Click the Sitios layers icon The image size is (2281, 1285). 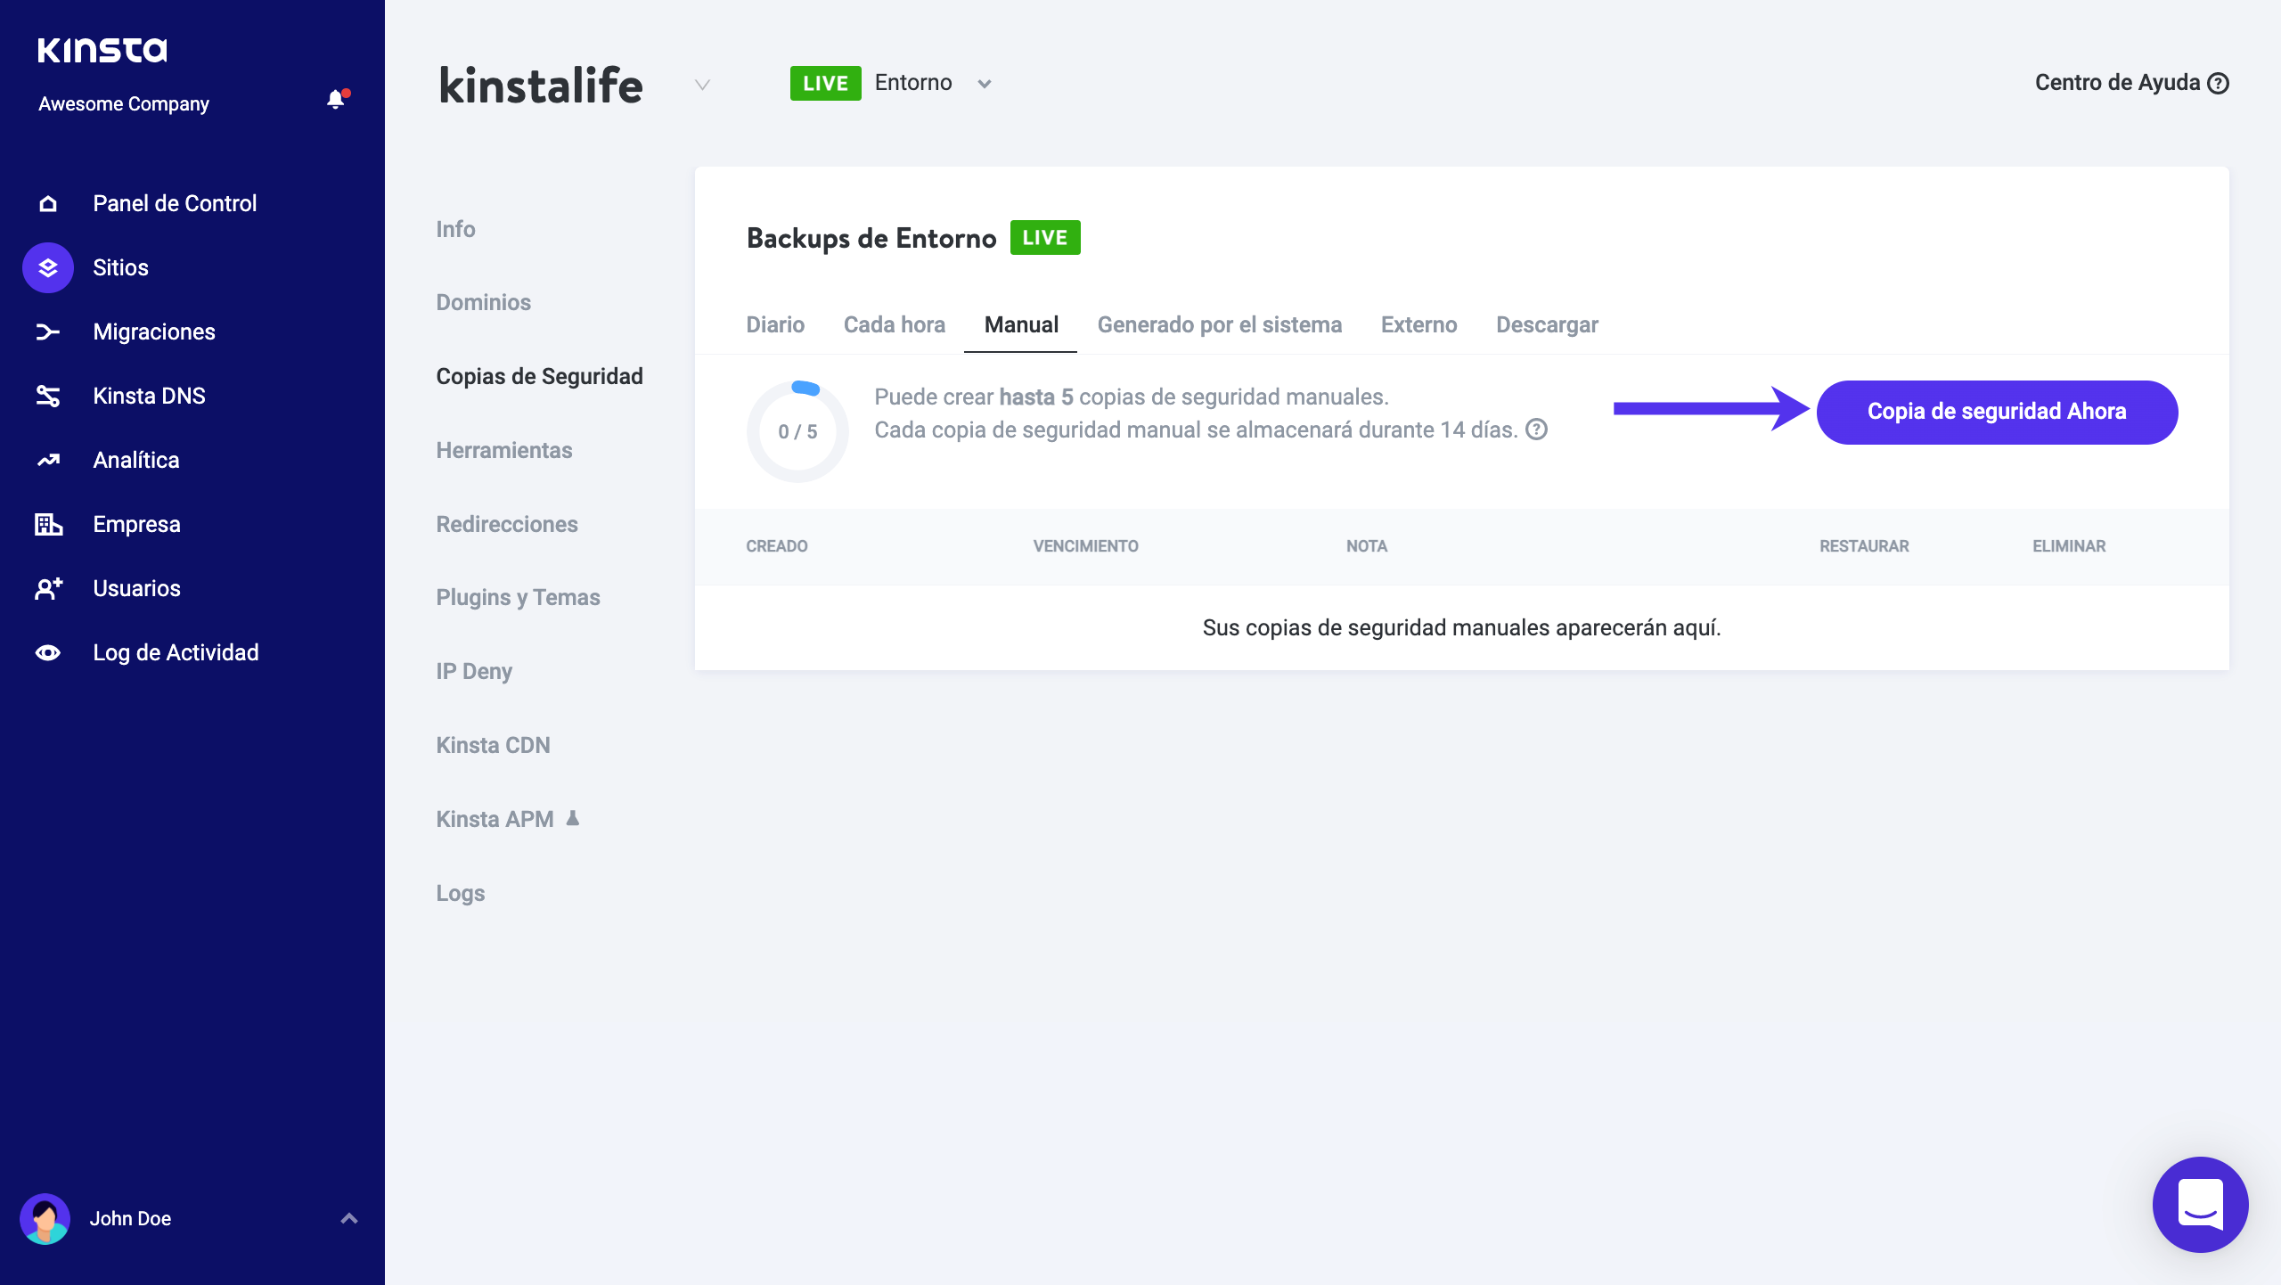48,267
